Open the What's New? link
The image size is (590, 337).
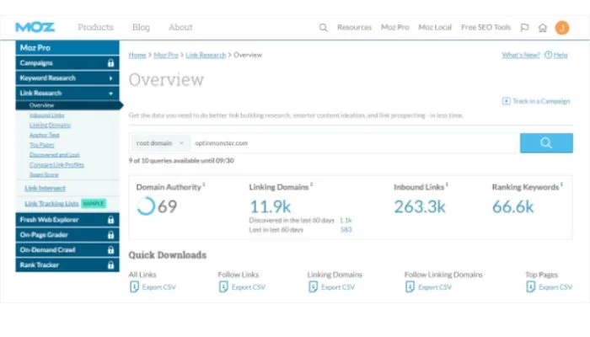click(521, 55)
